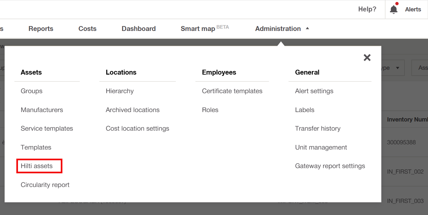428x215 pixels.
Task: Select Circularity report entry
Action: pos(45,185)
